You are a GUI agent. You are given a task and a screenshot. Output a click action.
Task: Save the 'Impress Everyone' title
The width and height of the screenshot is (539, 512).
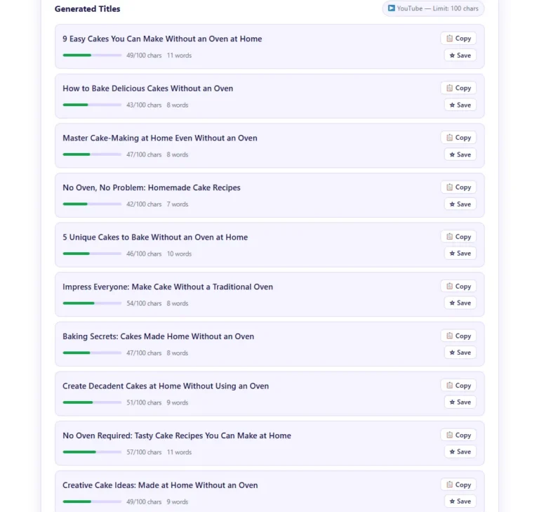tap(460, 303)
